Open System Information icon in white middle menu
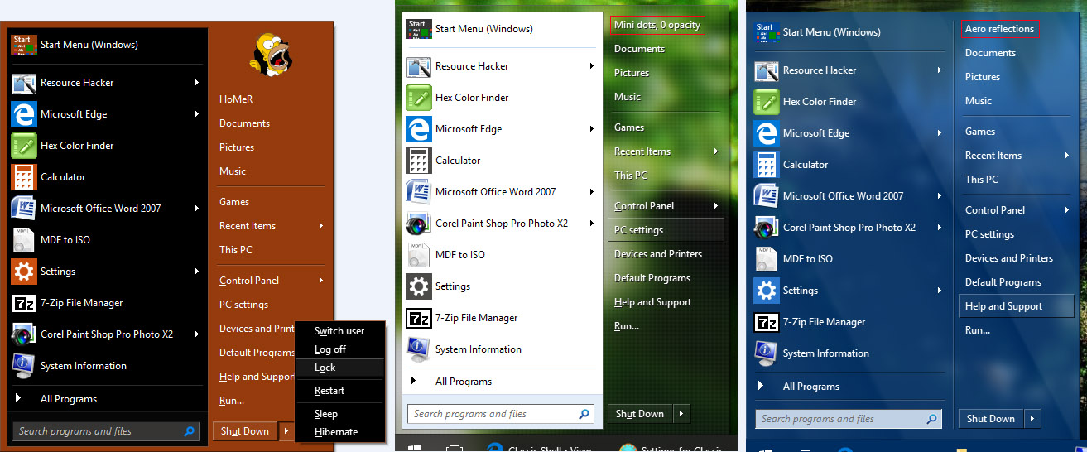 point(418,349)
